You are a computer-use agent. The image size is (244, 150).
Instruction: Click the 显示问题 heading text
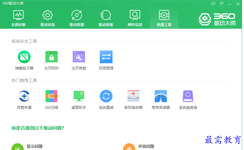coord(34,146)
